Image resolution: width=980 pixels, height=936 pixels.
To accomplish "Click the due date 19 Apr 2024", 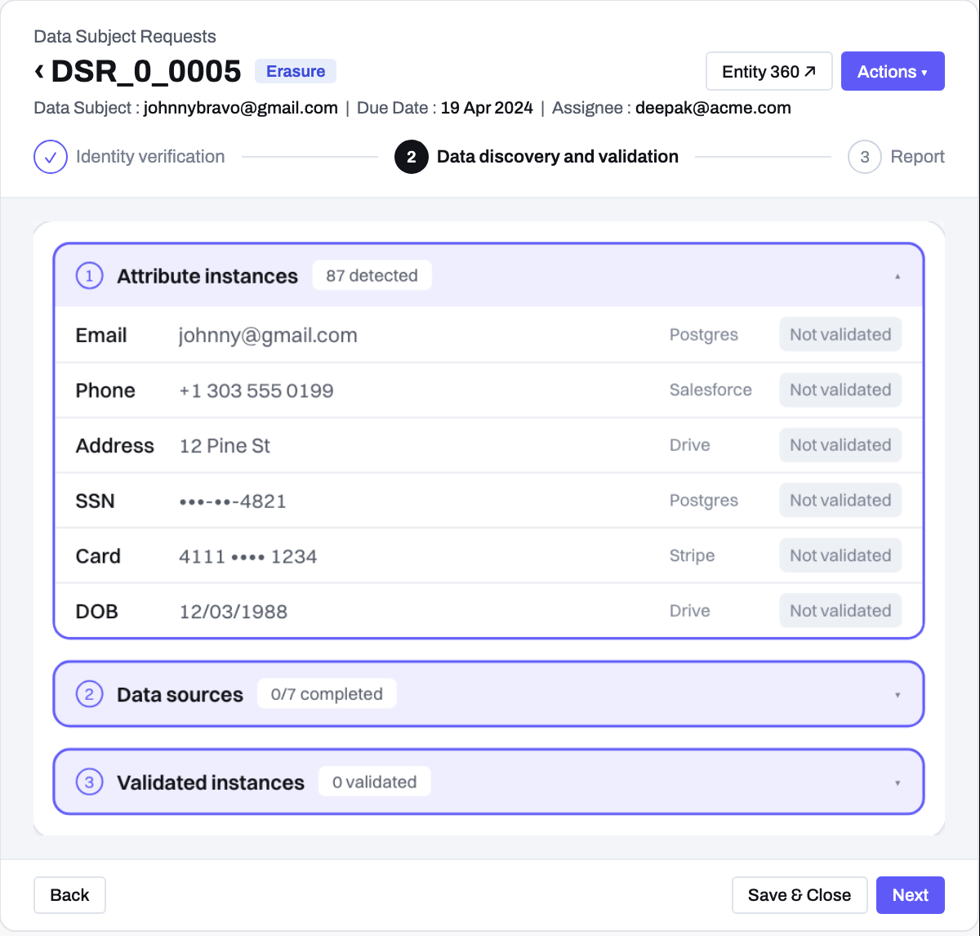I will click(x=487, y=108).
